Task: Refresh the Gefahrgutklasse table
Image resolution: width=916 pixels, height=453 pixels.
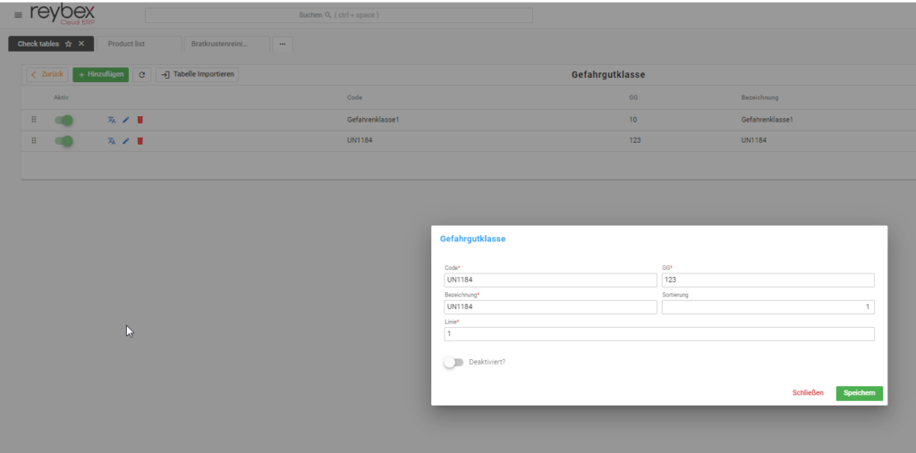Action: coord(141,75)
